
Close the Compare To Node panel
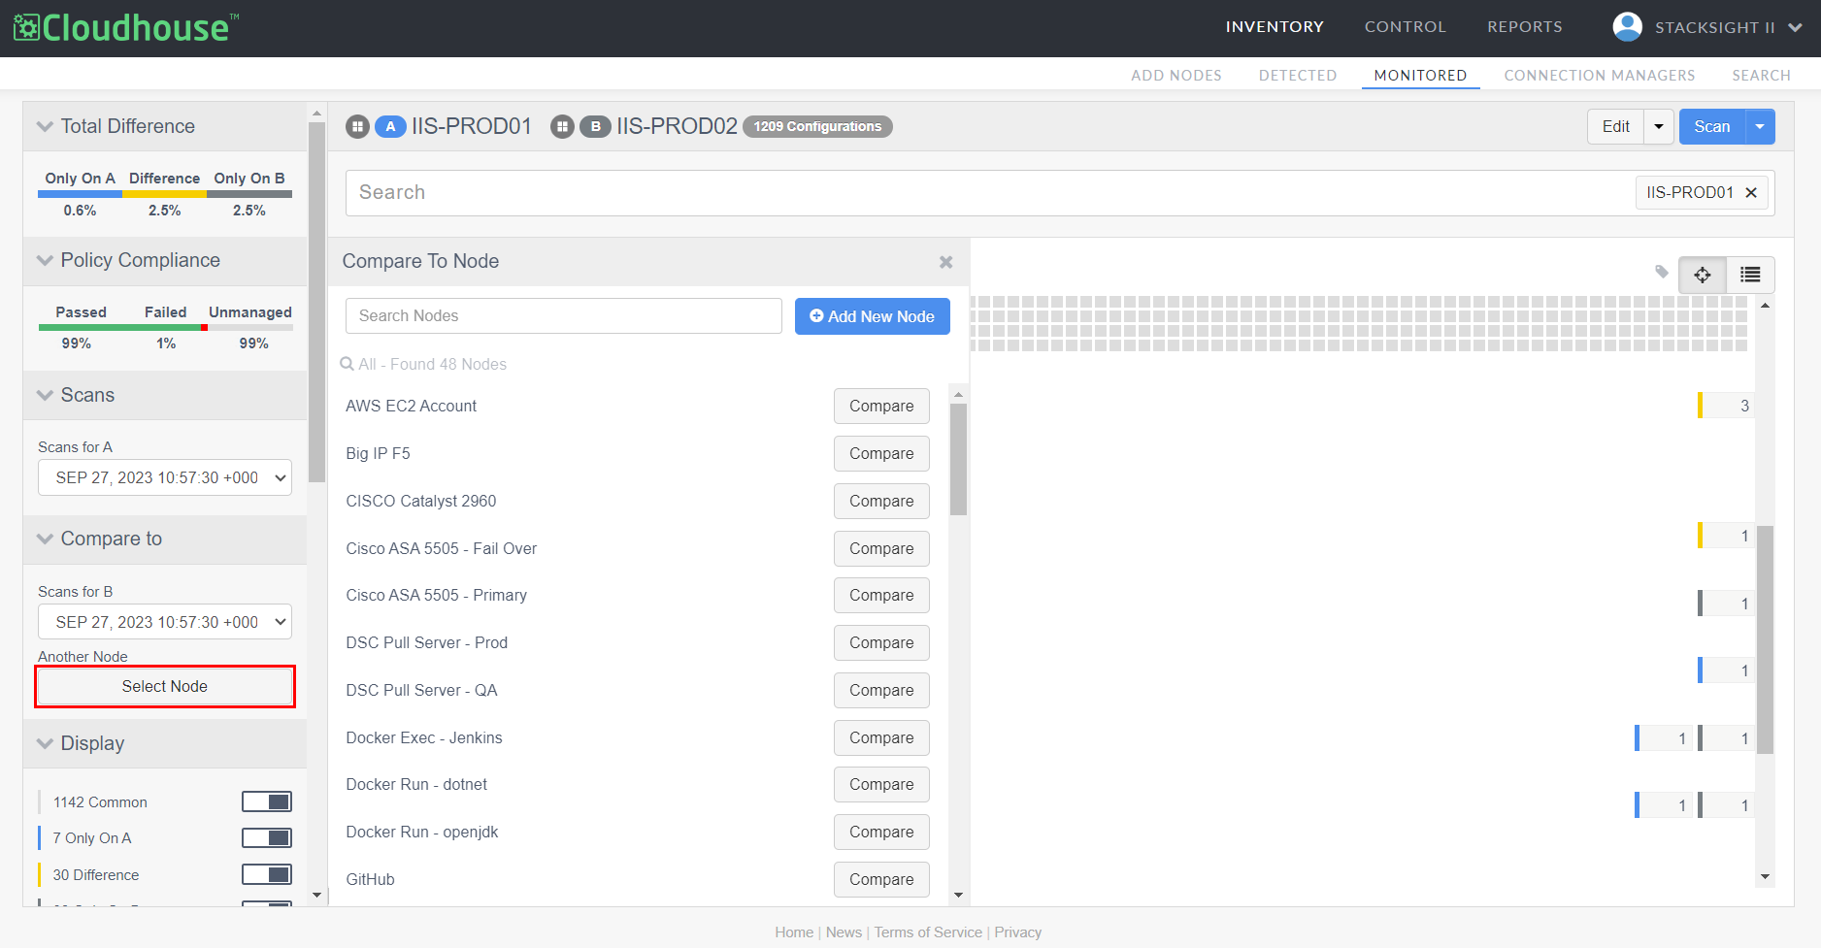945,262
